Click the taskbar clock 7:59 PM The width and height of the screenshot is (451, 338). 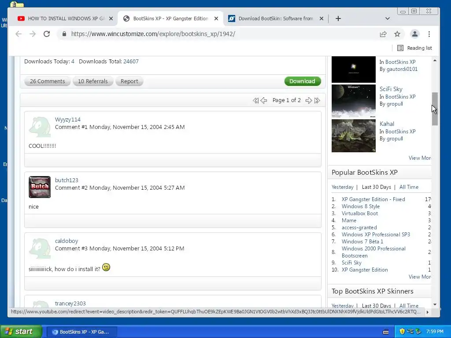(x=435, y=332)
